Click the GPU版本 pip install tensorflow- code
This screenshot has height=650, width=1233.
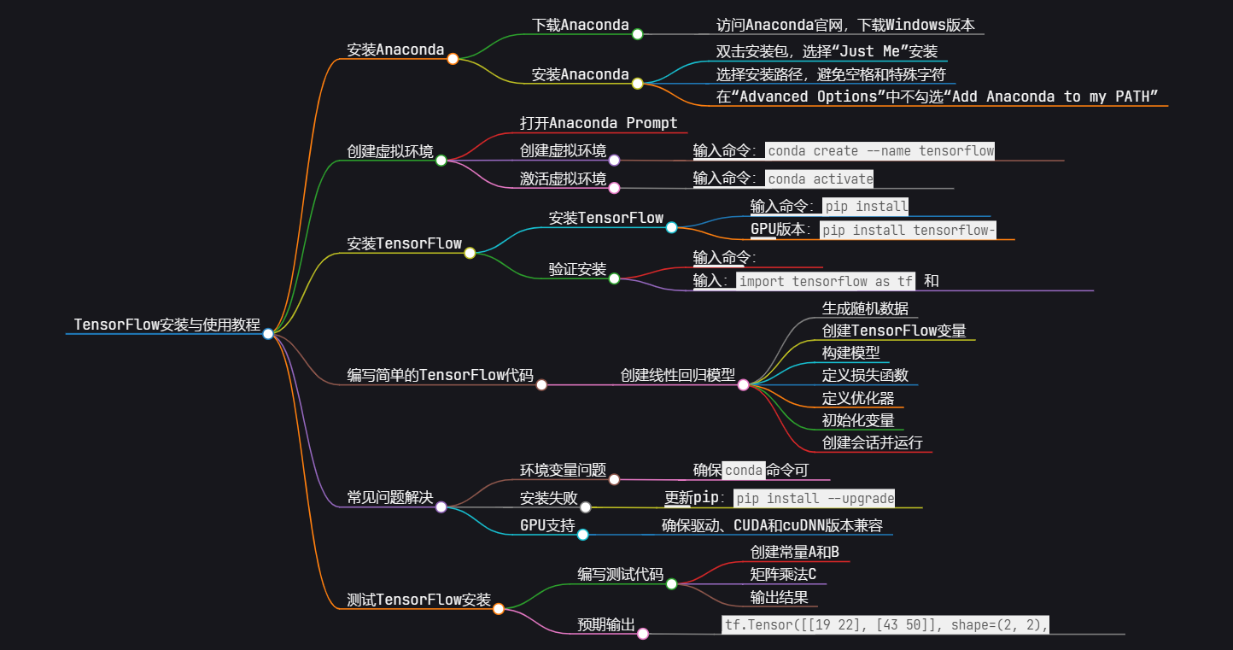[x=909, y=231]
